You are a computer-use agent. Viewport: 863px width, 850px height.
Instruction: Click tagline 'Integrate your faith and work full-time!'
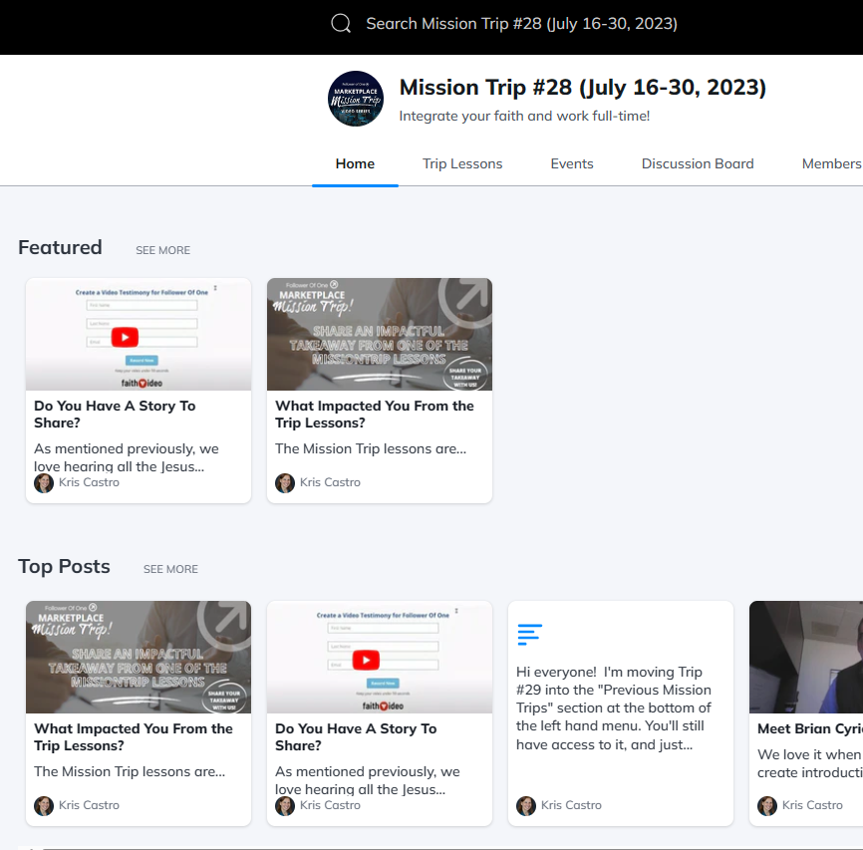(524, 116)
